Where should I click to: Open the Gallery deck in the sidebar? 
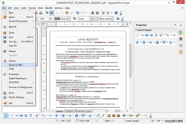click(x=181, y=45)
